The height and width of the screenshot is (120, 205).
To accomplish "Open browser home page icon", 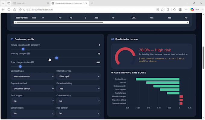I will pos(15,10).
